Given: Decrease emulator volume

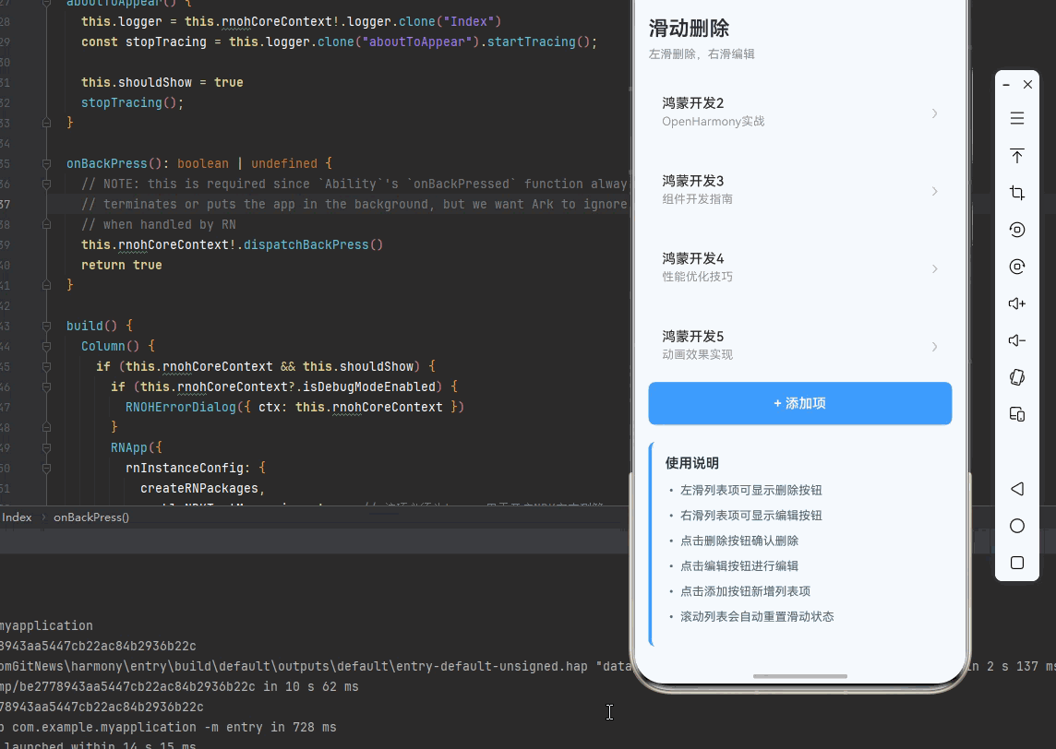Looking at the screenshot, I should tap(1017, 340).
